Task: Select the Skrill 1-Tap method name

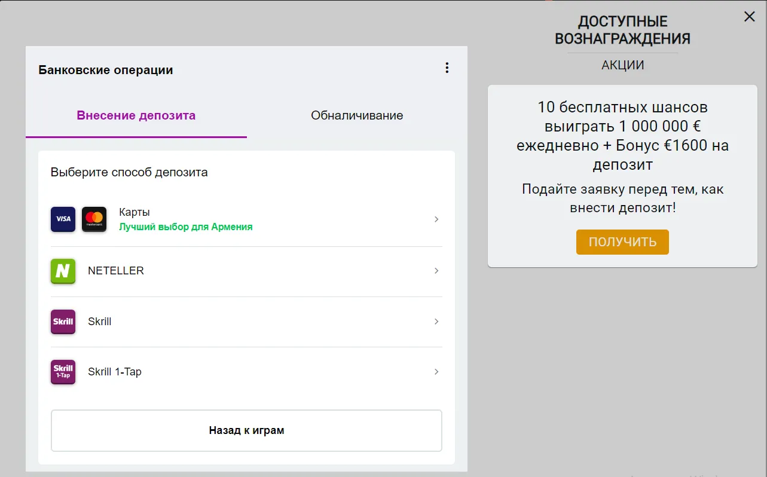Action: click(115, 372)
